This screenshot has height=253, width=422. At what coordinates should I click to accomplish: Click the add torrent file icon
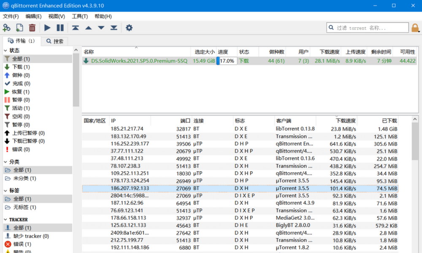[x=19, y=27]
